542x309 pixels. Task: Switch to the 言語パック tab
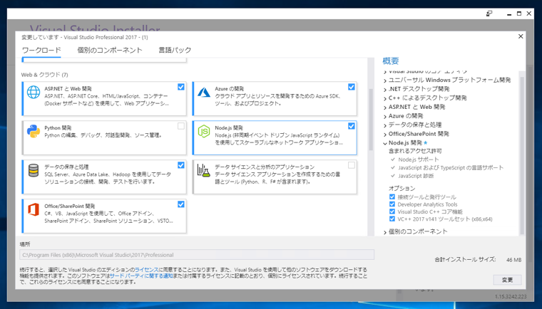point(175,51)
